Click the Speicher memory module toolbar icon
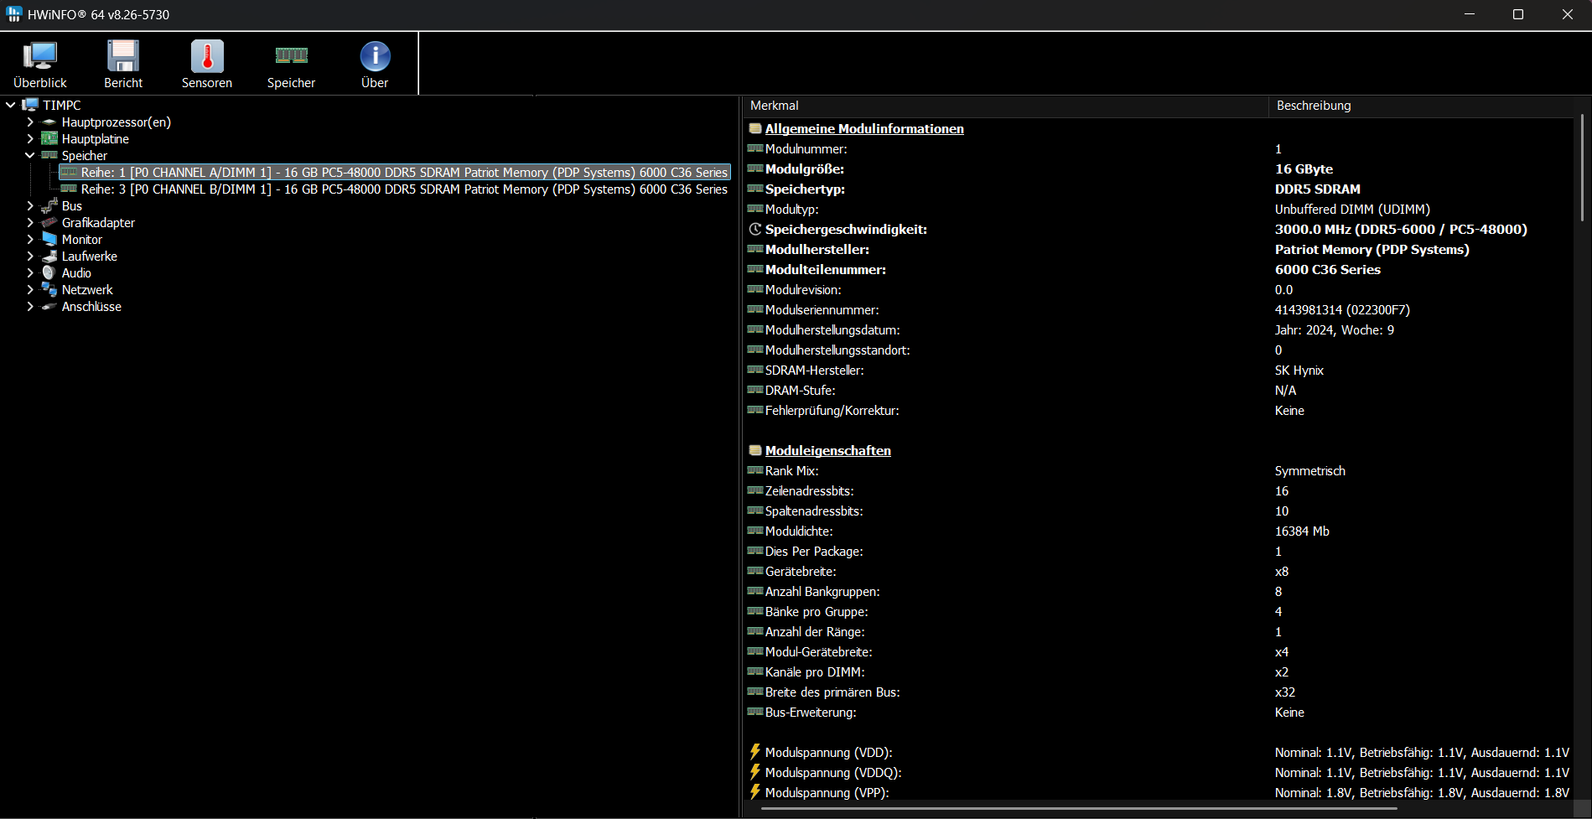The image size is (1592, 819). click(291, 55)
